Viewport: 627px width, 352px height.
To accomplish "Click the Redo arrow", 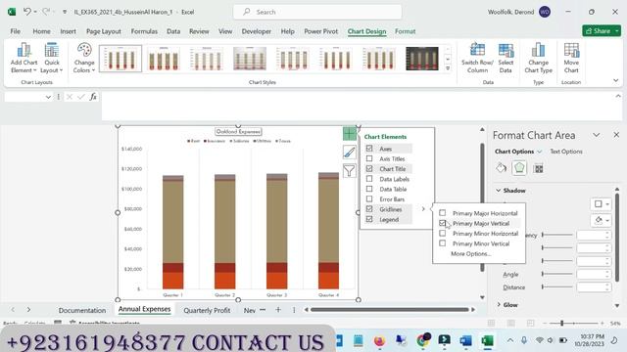I will tap(46, 12).
